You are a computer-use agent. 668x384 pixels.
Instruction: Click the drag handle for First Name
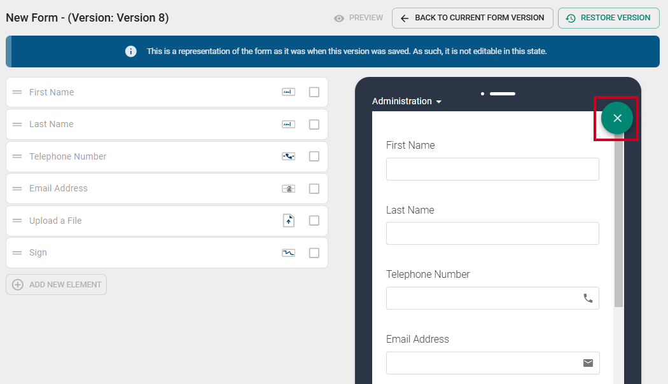tap(17, 92)
